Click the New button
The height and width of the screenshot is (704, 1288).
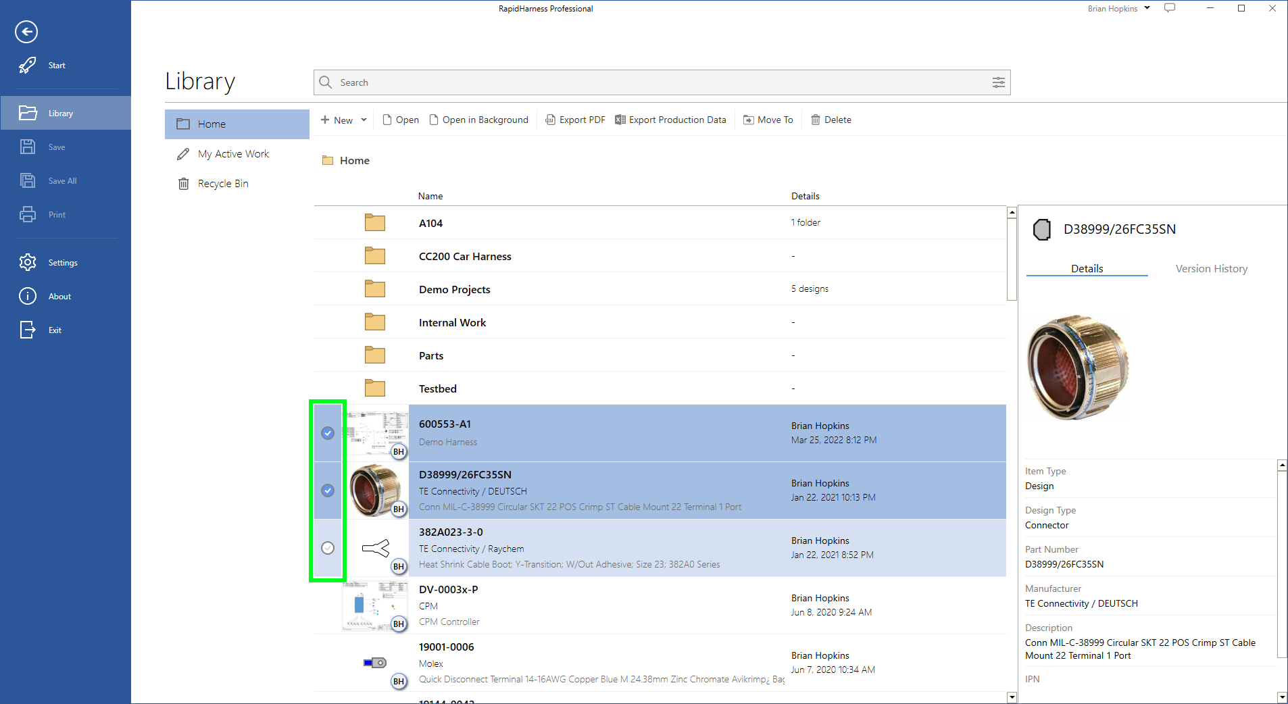coord(337,120)
